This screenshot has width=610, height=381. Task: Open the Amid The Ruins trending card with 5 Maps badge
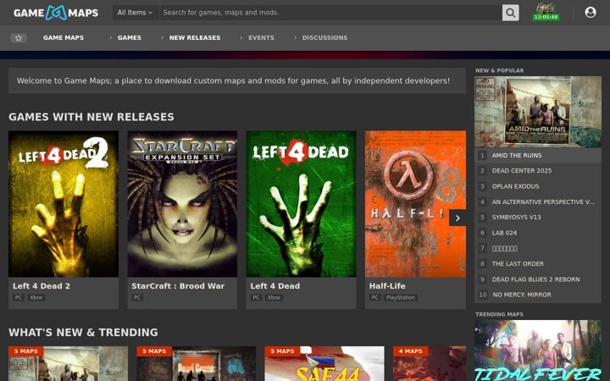pyautogui.click(x=68, y=363)
